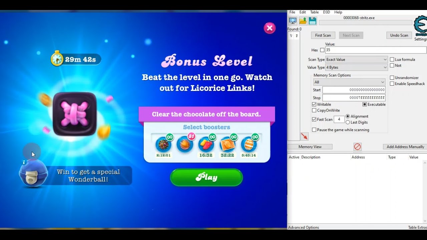Enable Speedhack checkbox
427x240 pixels.
[x=392, y=84]
